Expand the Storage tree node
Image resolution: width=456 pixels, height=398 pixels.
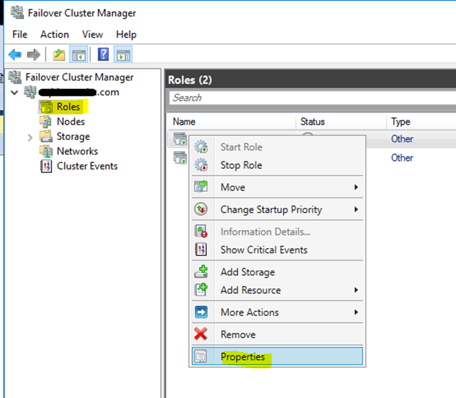(30, 137)
